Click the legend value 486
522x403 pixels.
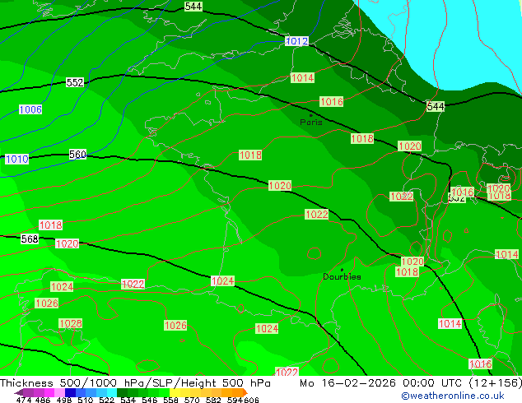43,400
